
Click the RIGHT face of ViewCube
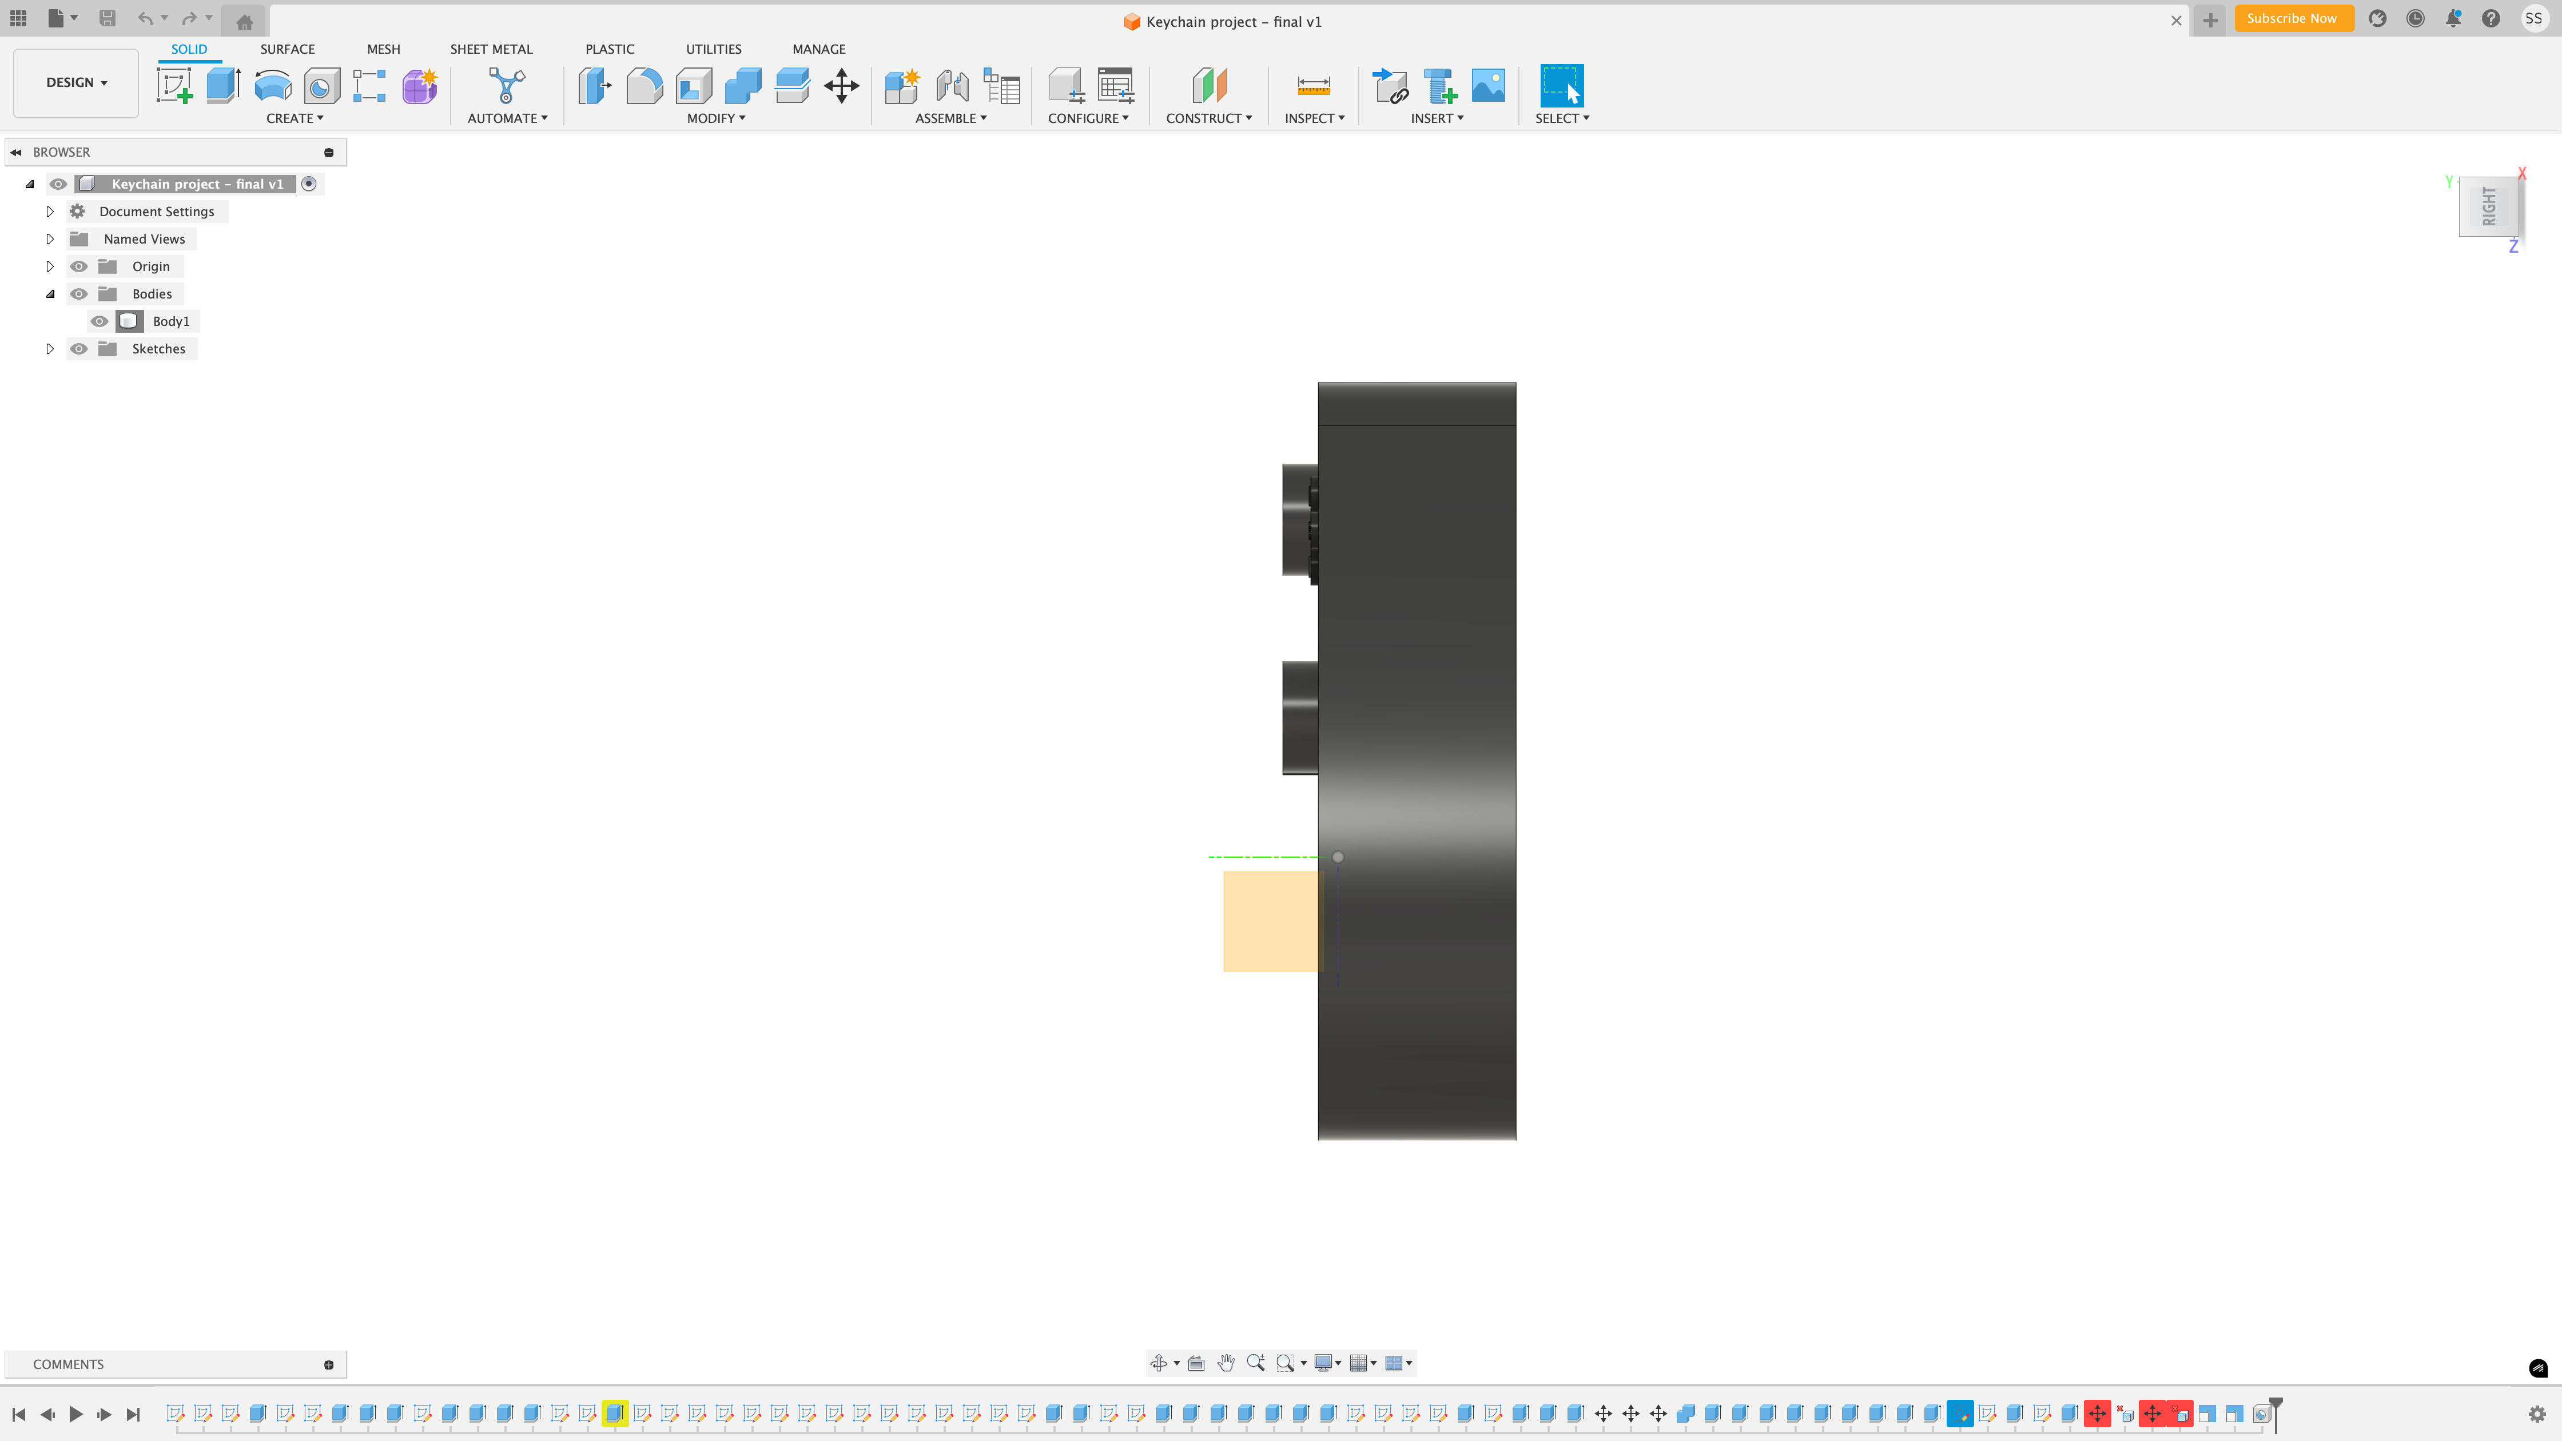tap(2488, 207)
